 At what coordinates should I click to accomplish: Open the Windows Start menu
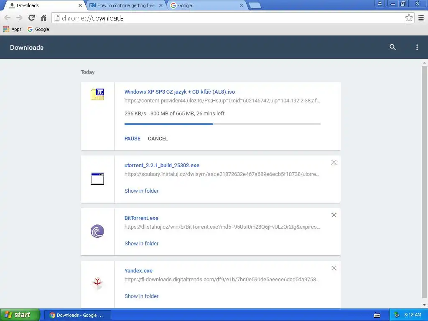[x=20, y=315]
